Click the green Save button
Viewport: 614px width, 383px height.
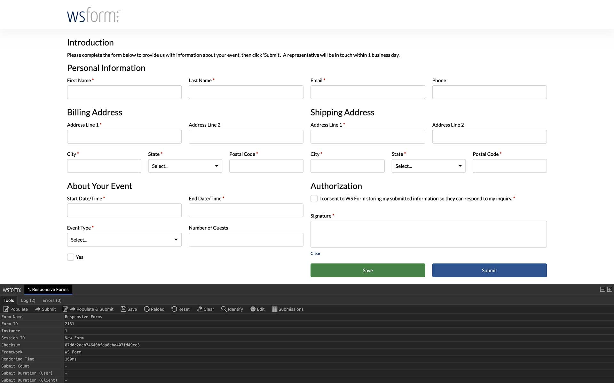point(368,270)
